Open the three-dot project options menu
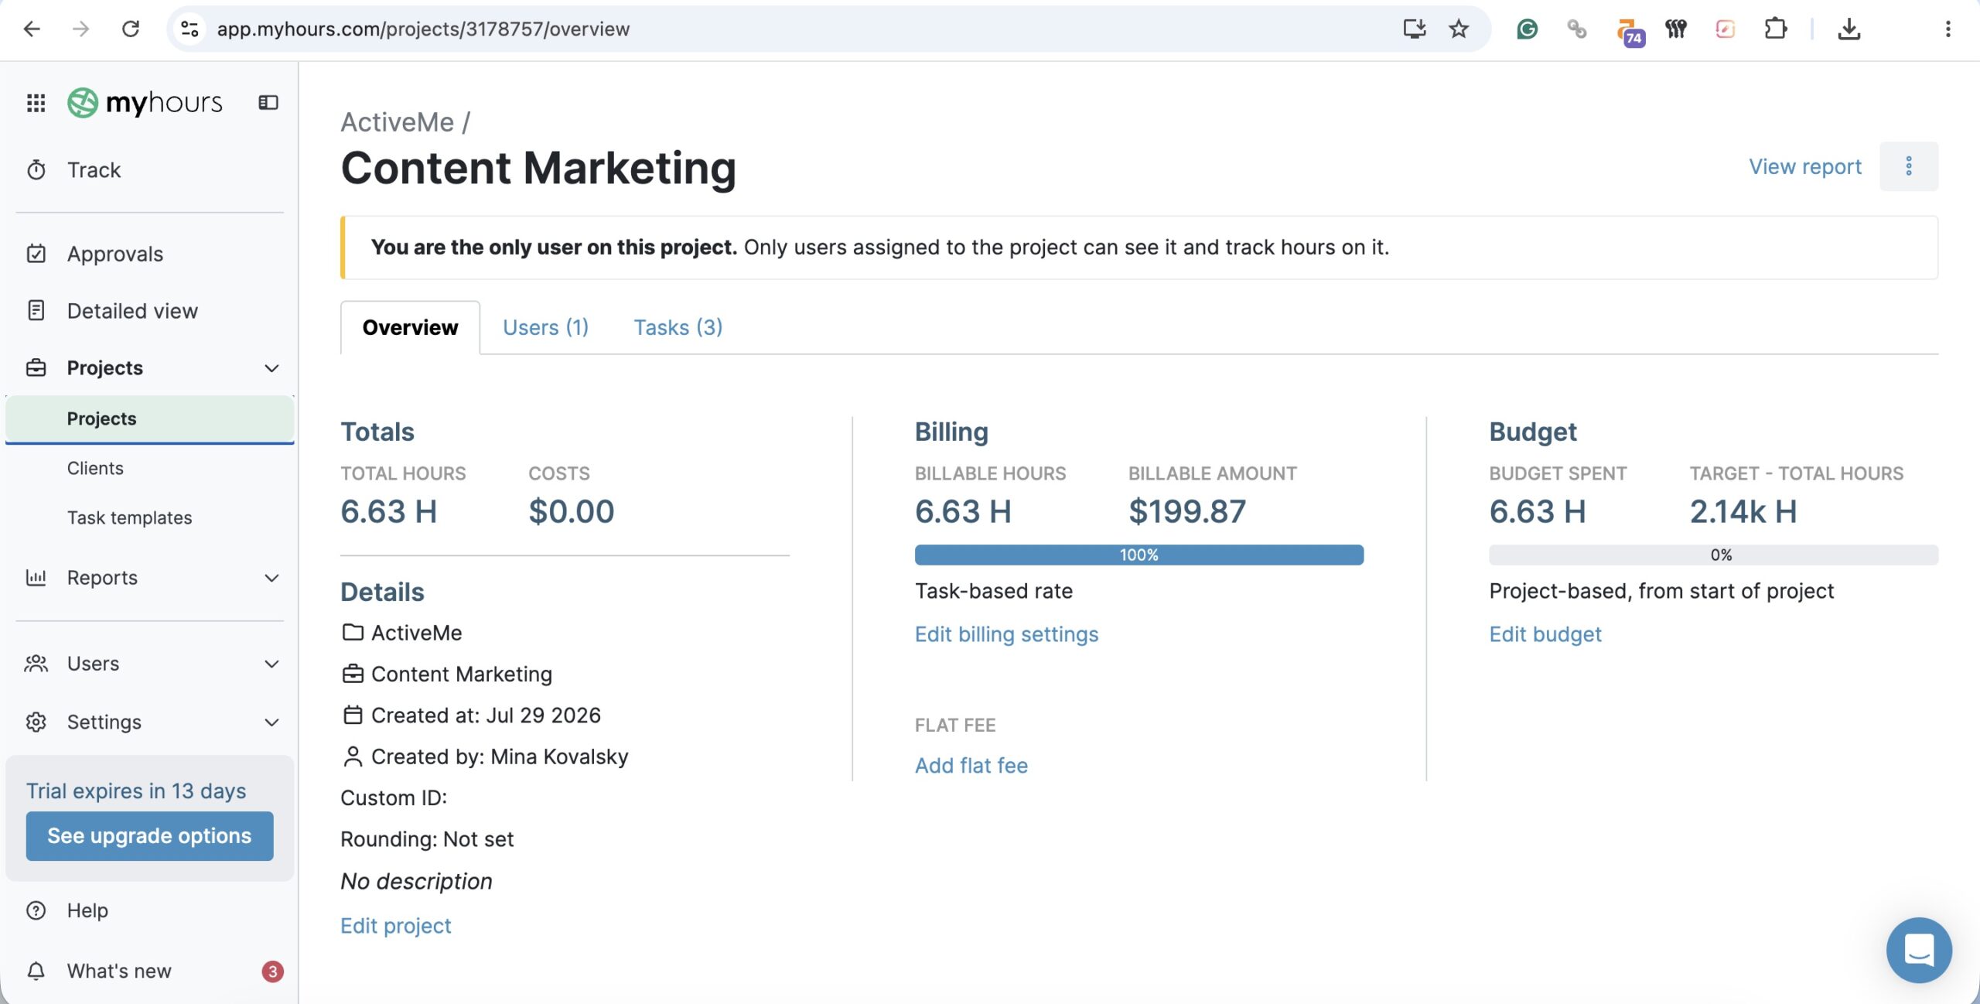Viewport: 1980px width, 1004px height. 1909,166
